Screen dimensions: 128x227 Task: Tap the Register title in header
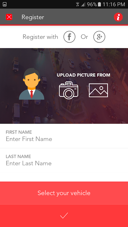[x=33, y=17]
